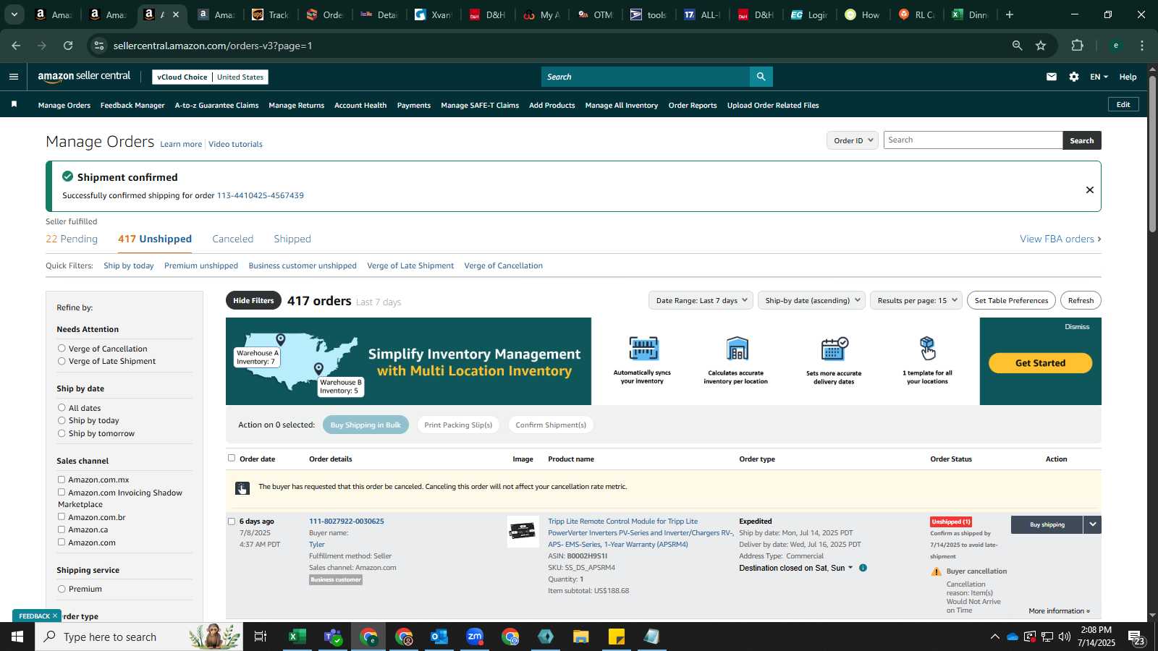Check the Amazon.com.br sales channel box
This screenshot has width=1158, height=651.
pyautogui.click(x=62, y=517)
